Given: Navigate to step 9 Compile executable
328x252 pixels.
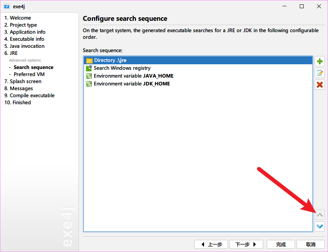Looking at the screenshot, I should tap(29, 96).
